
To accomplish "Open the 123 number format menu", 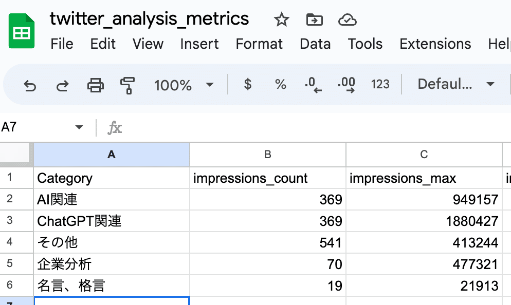I will (x=380, y=85).
